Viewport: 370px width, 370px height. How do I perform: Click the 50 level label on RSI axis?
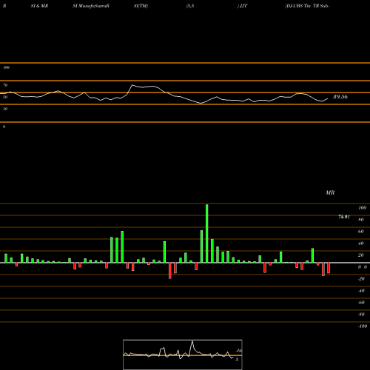point(5,97)
